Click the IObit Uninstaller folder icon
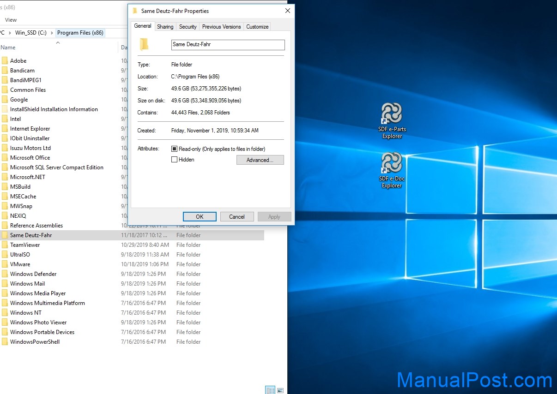The height and width of the screenshot is (394, 557). [5, 138]
